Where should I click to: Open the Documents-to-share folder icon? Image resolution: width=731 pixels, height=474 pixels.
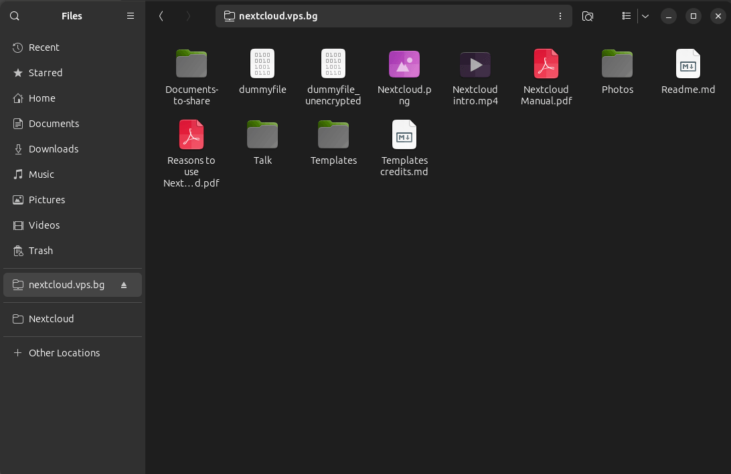coord(191,64)
